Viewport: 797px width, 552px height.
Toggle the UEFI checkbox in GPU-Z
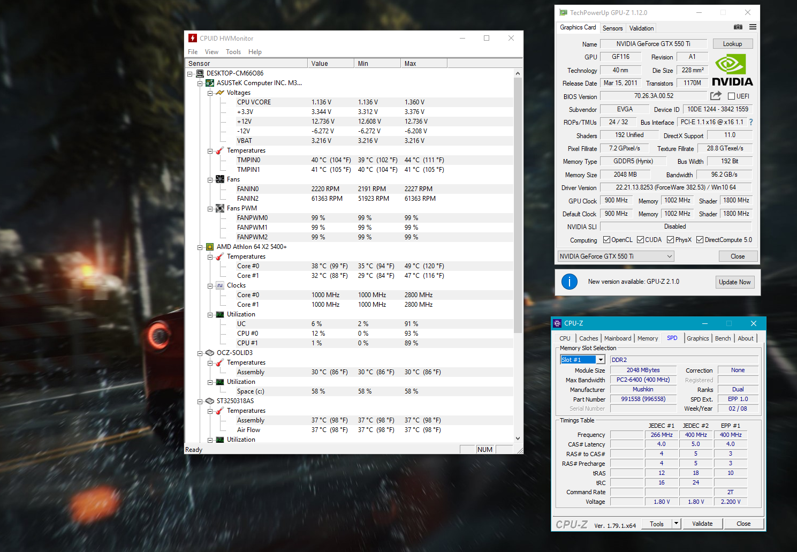(731, 96)
